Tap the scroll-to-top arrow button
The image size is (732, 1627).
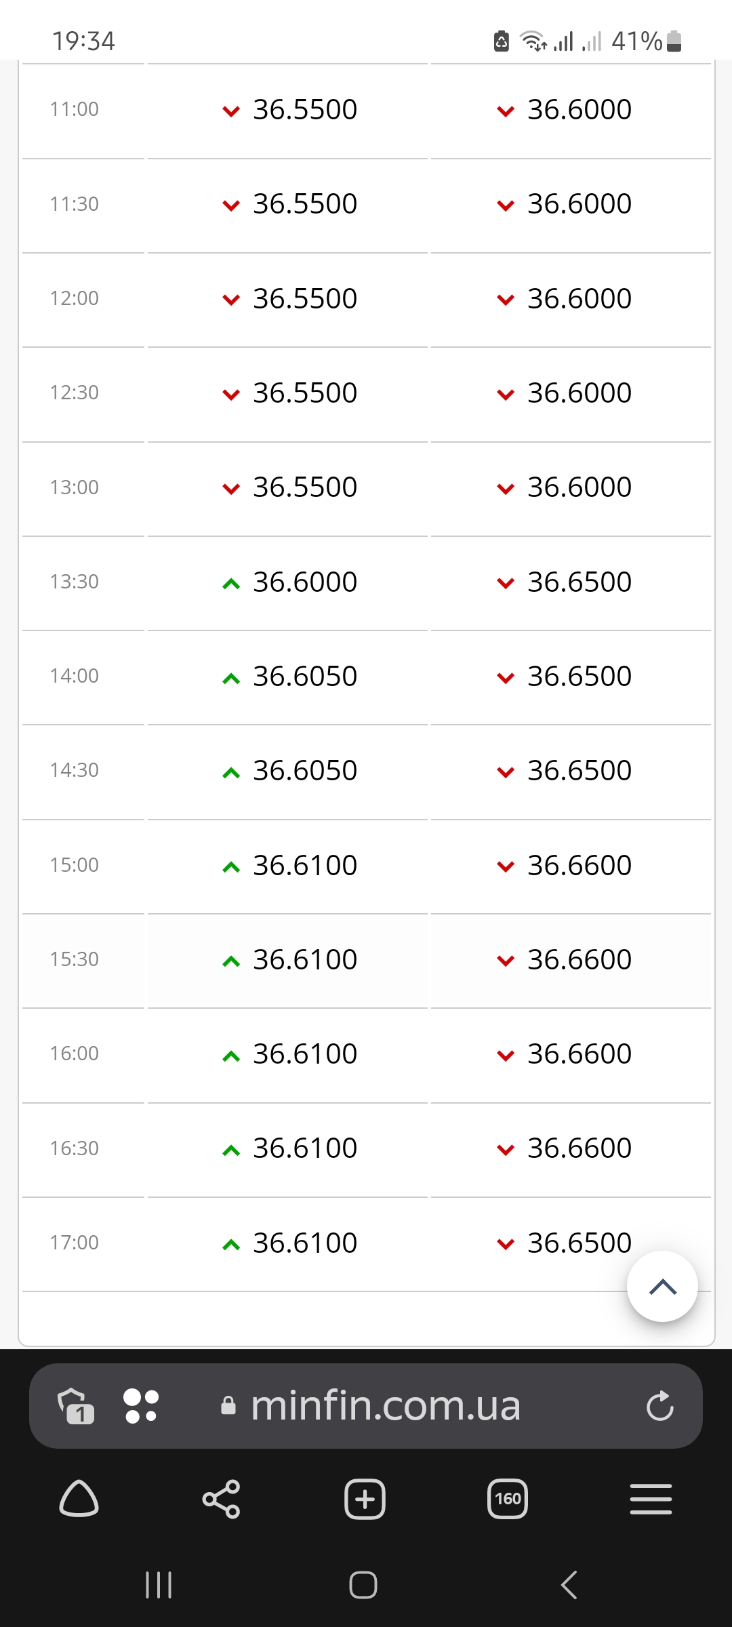click(x=662, y=1286)
